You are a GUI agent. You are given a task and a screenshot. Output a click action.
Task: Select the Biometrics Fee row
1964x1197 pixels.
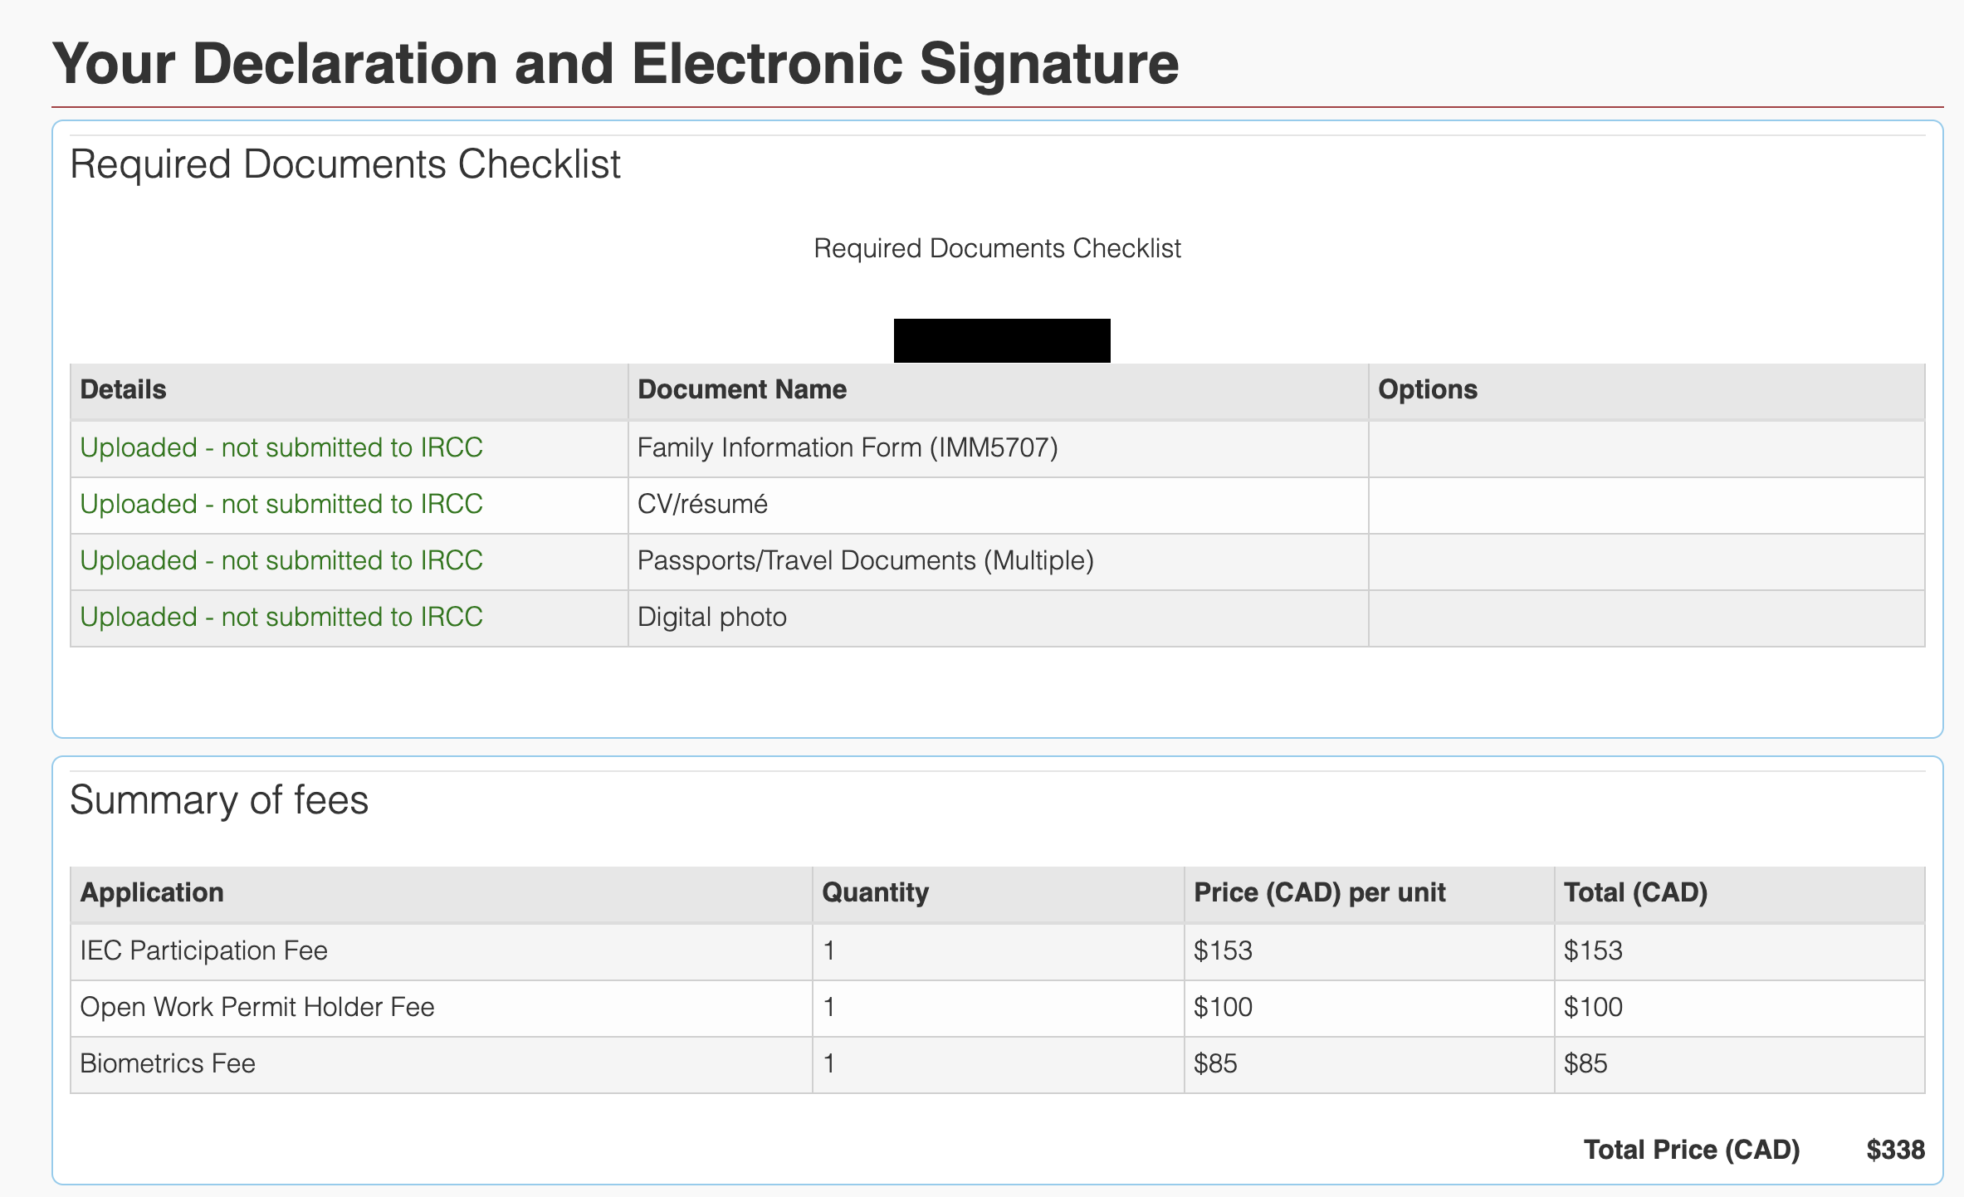(998, 1064)
